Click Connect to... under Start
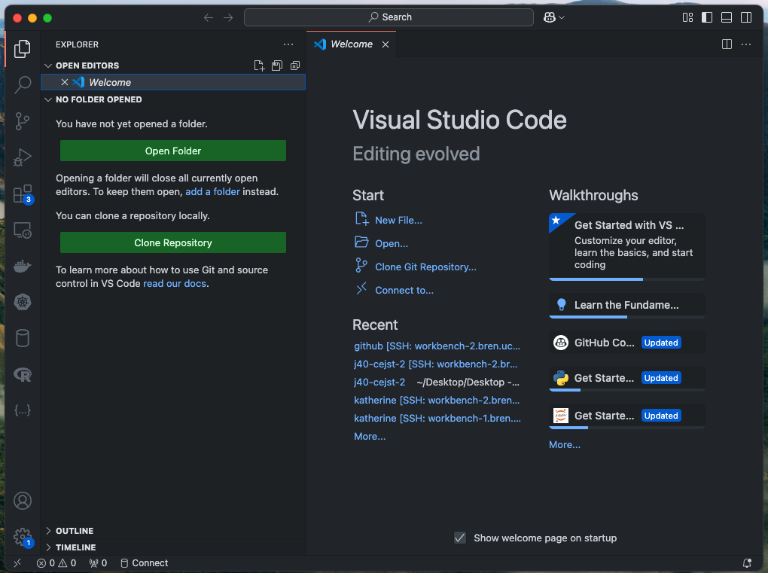 click(395, 290)
